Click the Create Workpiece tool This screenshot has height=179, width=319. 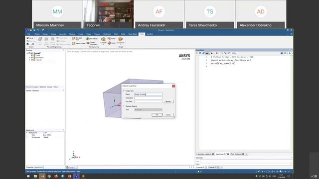coord(92,43)
